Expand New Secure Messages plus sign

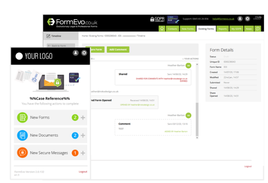[x=83, y=153]
